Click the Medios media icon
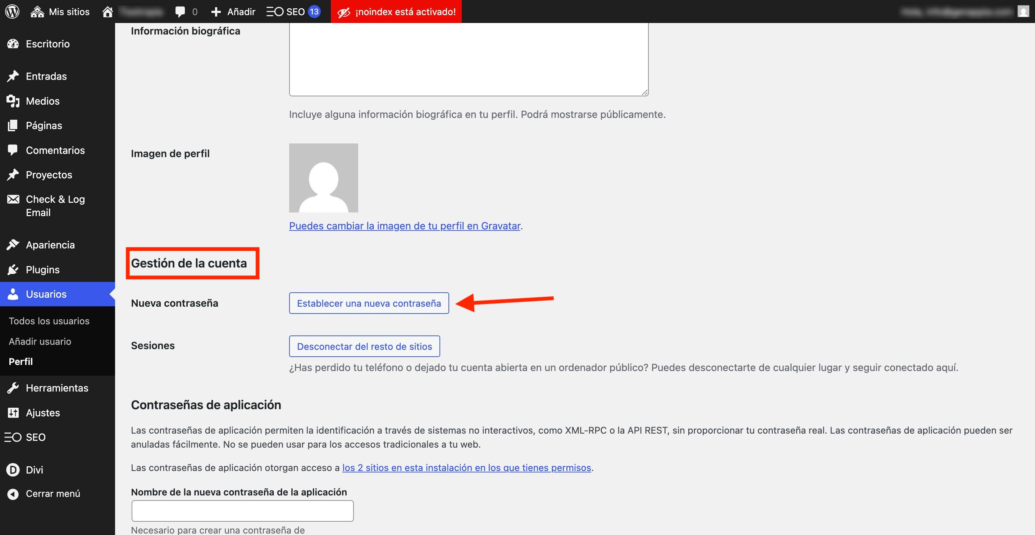 (13, 101)
